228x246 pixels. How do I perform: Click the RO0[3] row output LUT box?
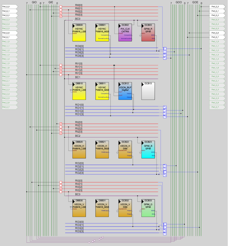(x=165, y=58)
